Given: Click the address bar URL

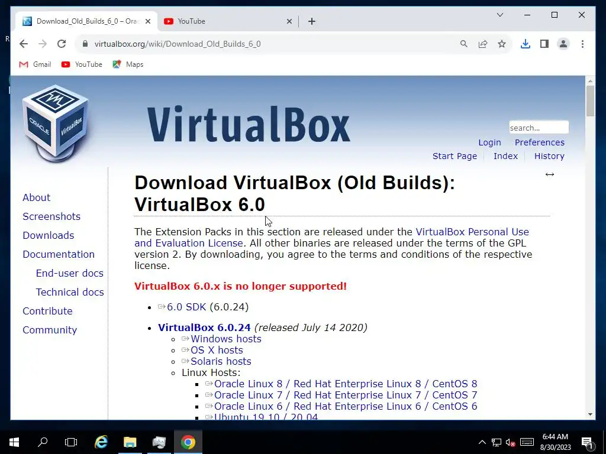Looking at the screenshot, I should point(178,44).
